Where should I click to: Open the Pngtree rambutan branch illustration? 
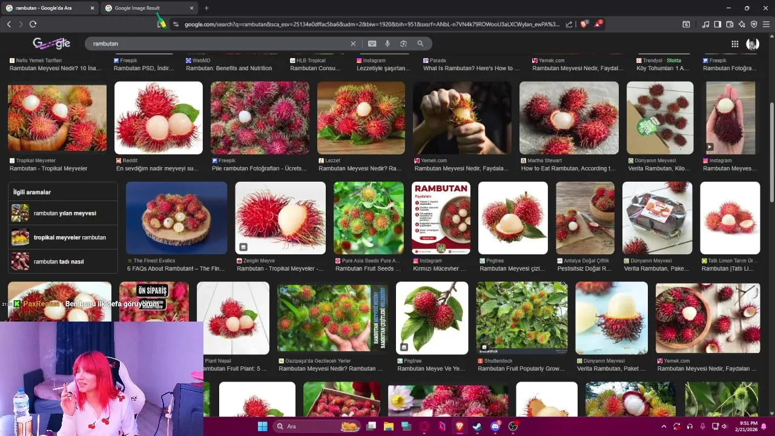click(432, 318)
